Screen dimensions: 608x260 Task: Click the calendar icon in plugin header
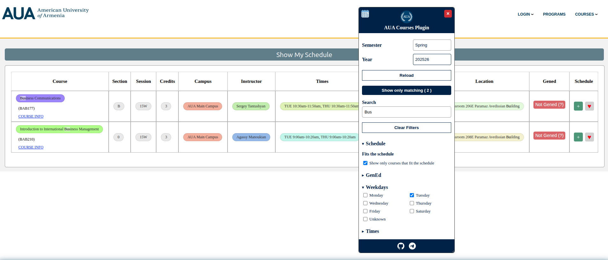[365, 14]
